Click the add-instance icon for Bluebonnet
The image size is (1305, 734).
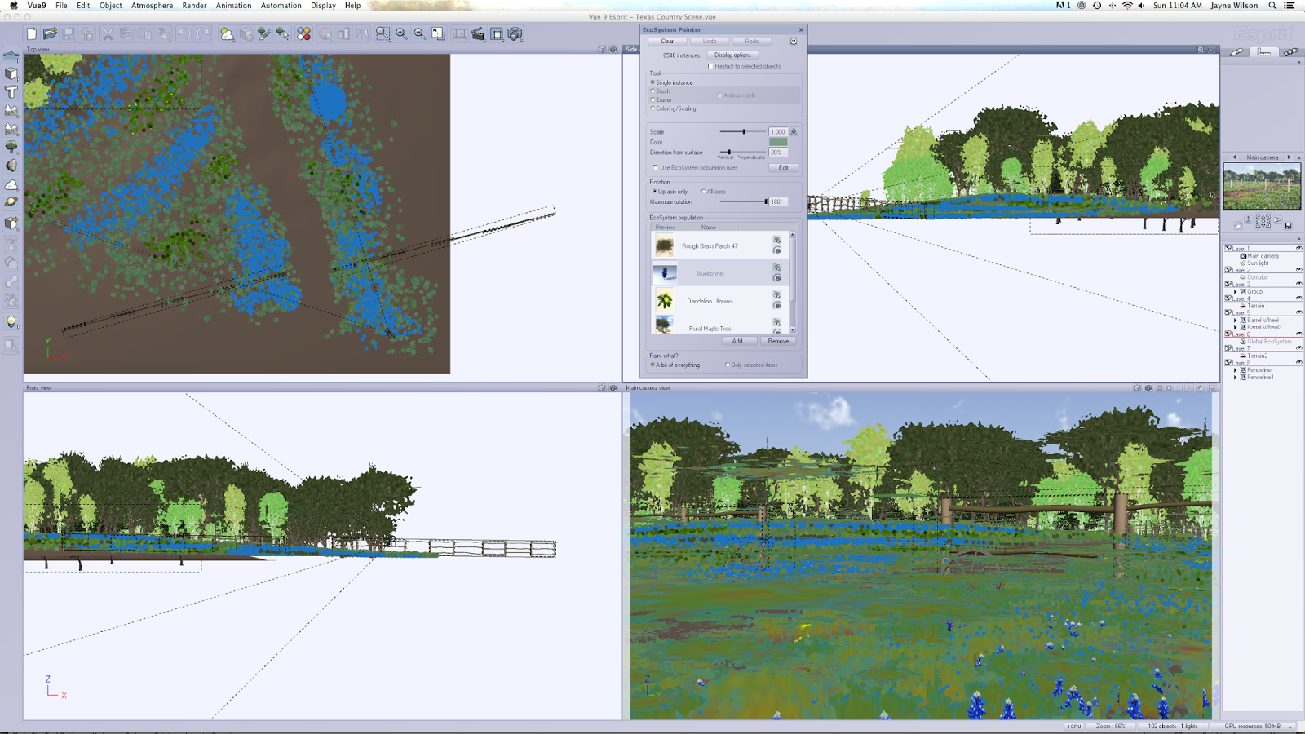tap(777, 268)
